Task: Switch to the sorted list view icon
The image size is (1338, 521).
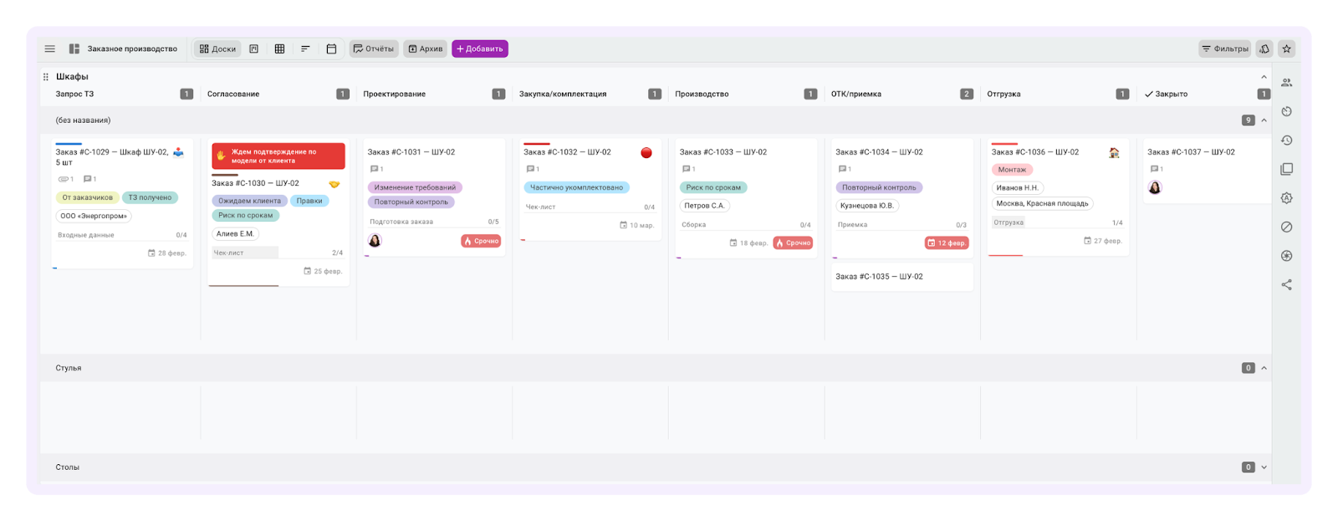Action: pos(305,49)
